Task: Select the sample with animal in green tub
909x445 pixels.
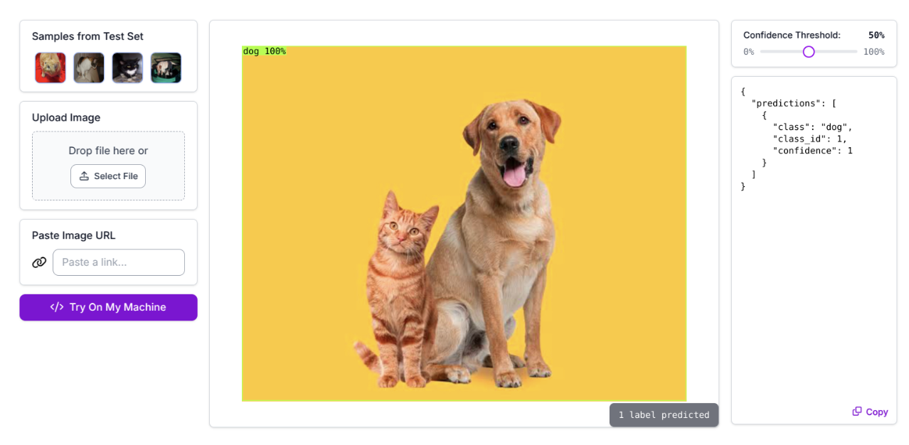Action: [166, 68]
